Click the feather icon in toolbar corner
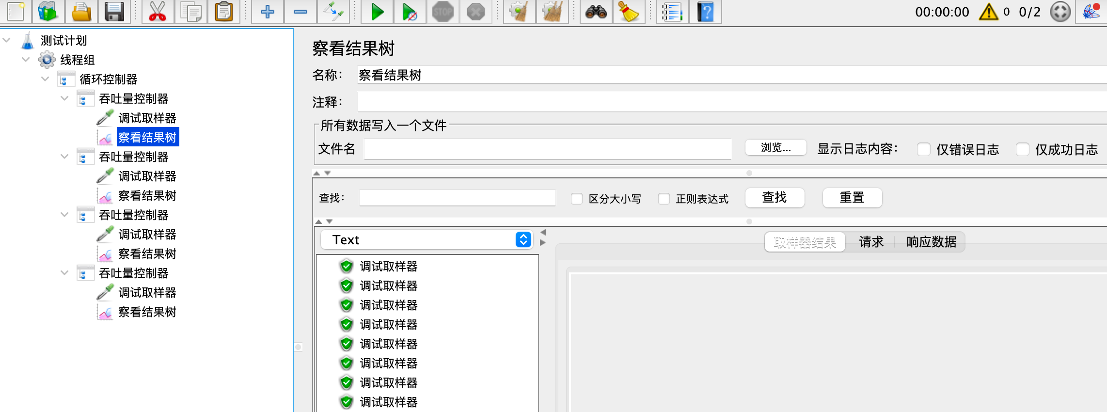This screenshot has height=412, width=1107. pos(1091,11)
